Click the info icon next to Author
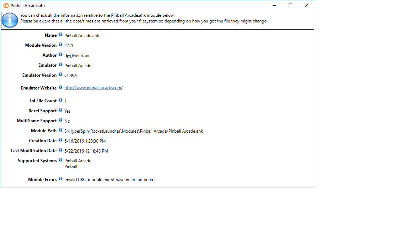 [61, 55]
